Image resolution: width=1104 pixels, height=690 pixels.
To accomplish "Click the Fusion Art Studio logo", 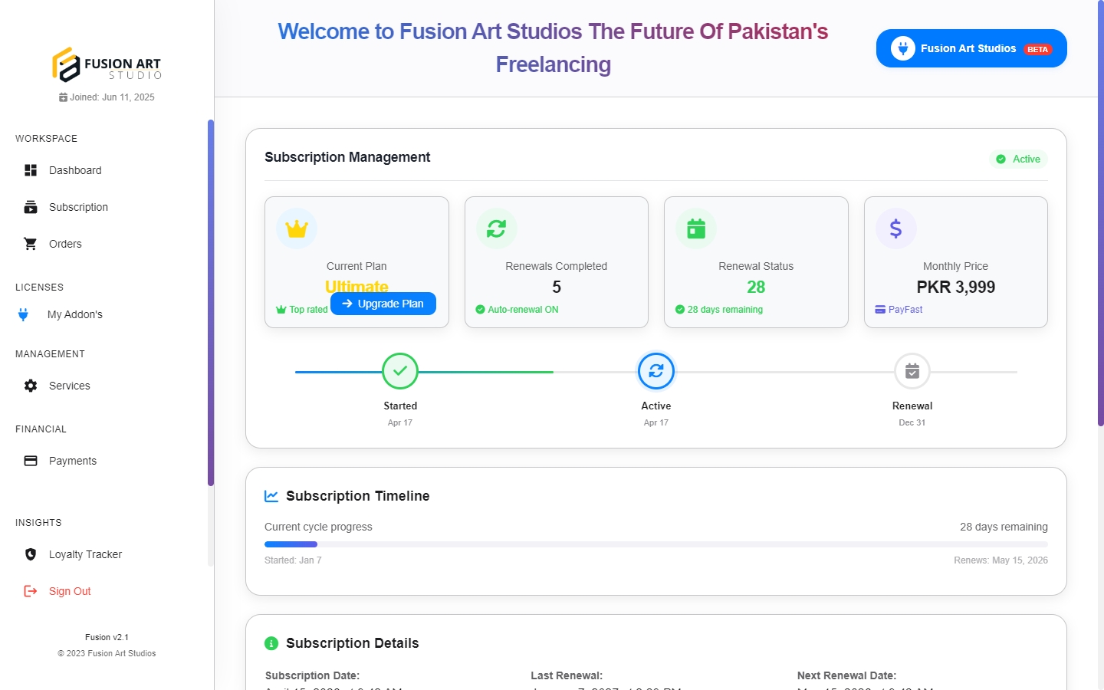I will (107, 65).
